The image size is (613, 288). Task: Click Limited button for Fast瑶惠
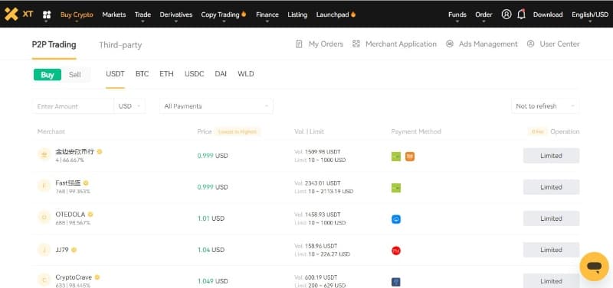point(551,187)
